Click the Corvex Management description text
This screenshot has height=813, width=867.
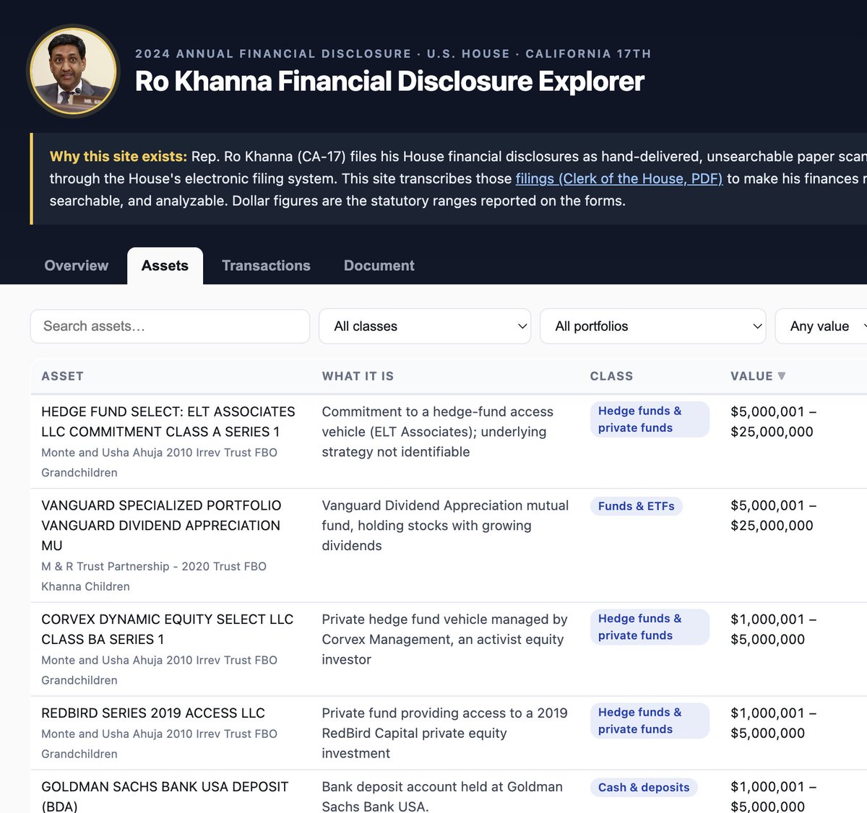(x=444, y=639)
